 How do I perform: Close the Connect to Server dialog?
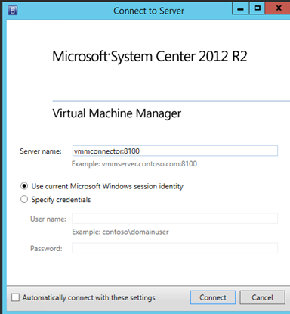coord(278,8)
